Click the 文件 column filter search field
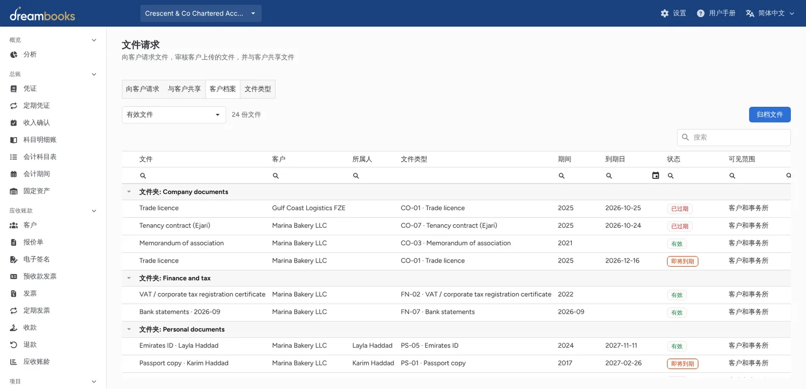 point(201,176)
